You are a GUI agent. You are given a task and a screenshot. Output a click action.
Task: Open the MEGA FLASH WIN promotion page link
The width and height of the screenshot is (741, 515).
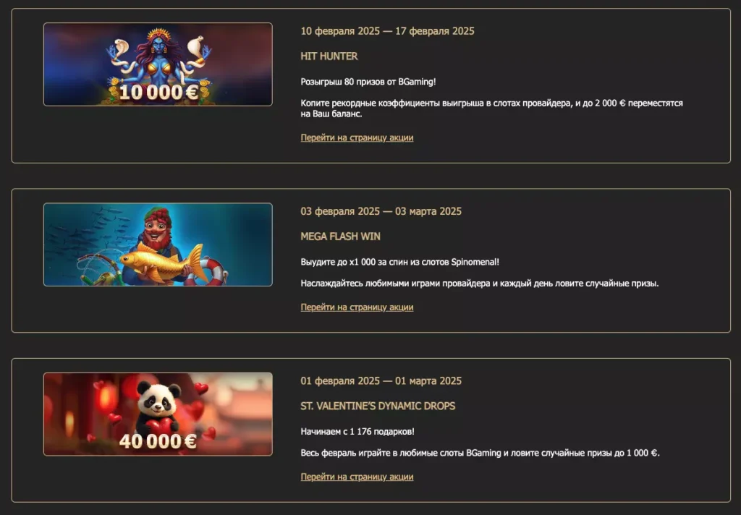click(x=357, y=307)
